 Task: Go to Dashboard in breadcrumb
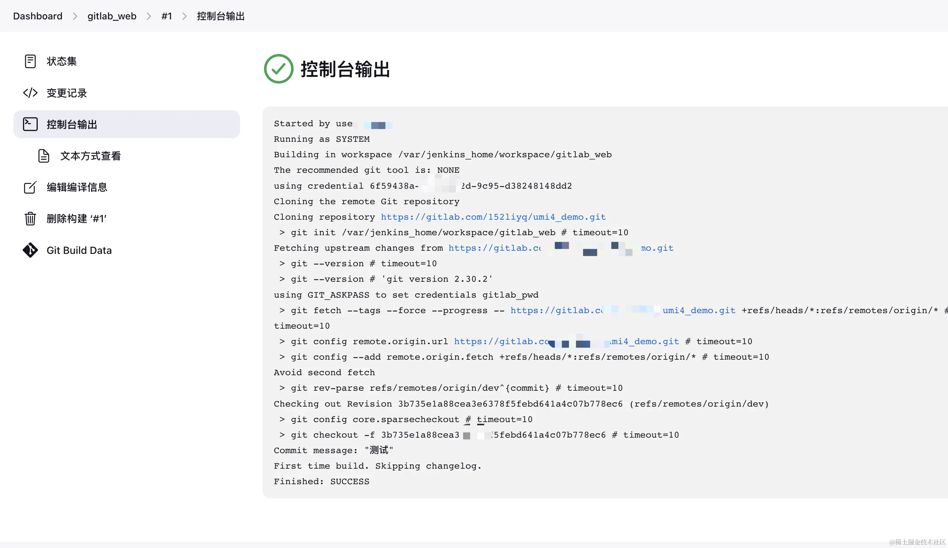[x=38, y=16]
